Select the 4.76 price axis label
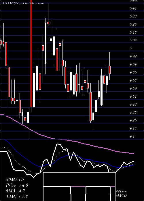 tap(133, 72)
